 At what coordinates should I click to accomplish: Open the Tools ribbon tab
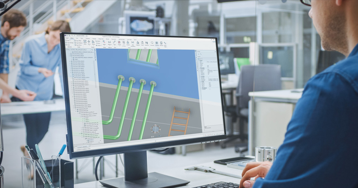(82, 38)
